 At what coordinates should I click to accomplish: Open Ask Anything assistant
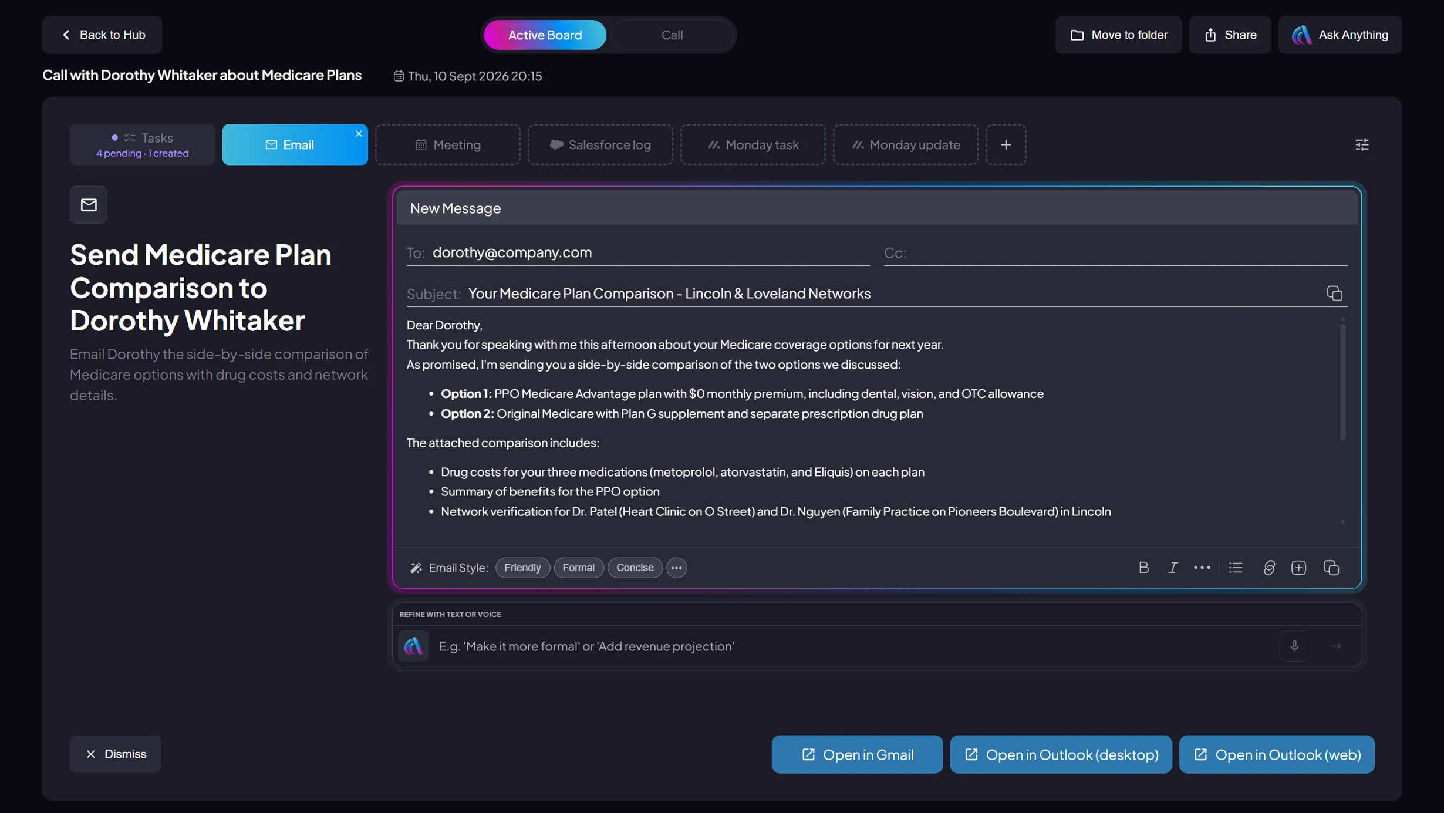pos(1340,35)
